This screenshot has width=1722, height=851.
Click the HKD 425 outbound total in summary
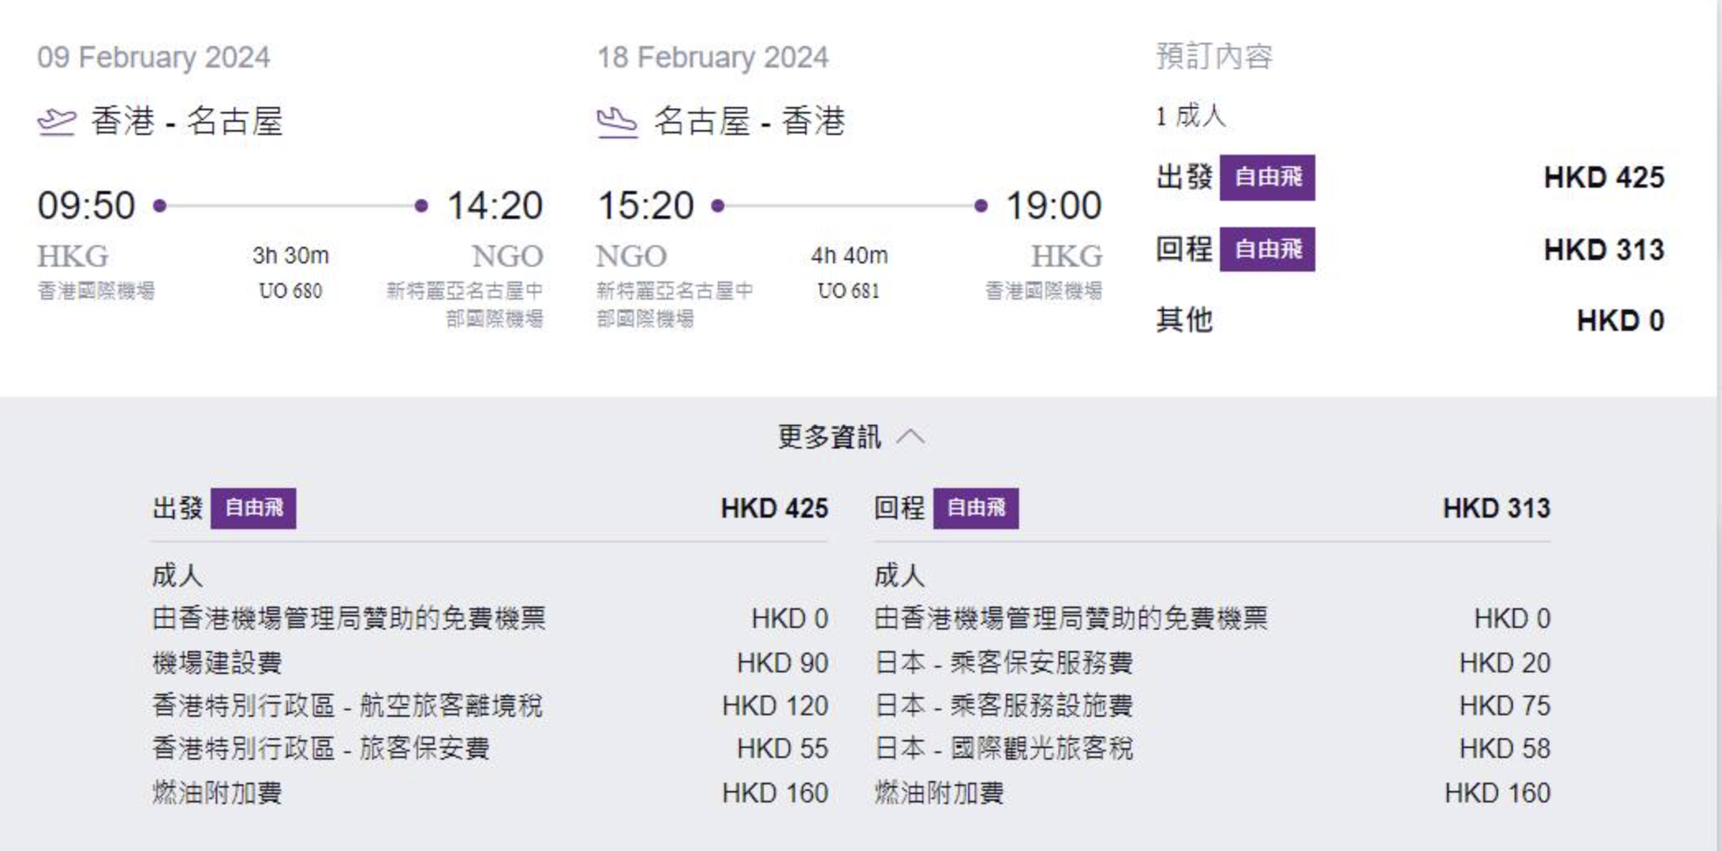[1603, 177]
